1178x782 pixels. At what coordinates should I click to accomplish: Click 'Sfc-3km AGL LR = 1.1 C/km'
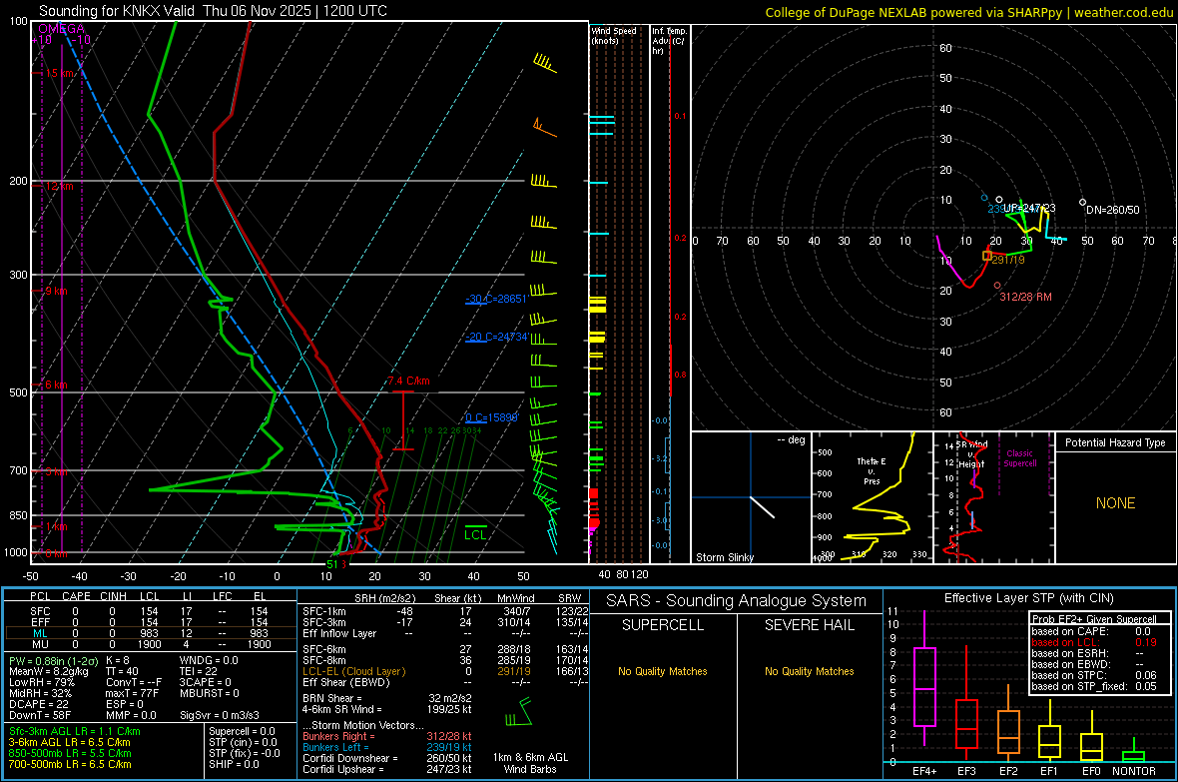(x=75, y=731)
